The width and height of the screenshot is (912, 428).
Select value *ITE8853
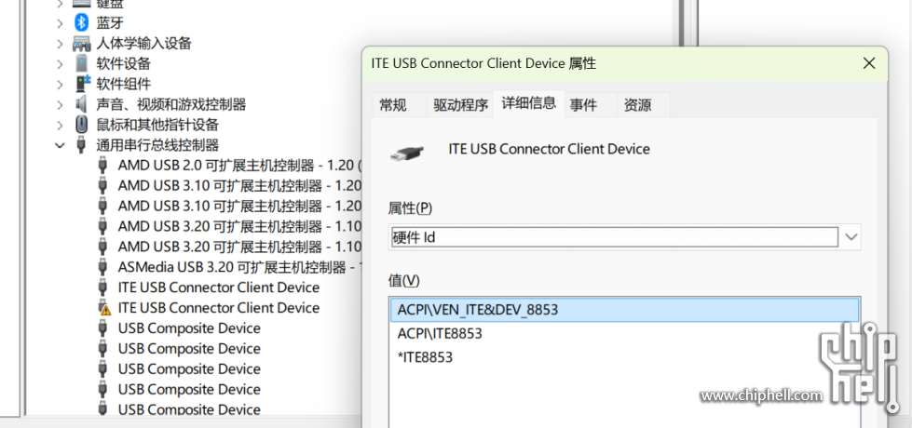click(x=625, y=357)
